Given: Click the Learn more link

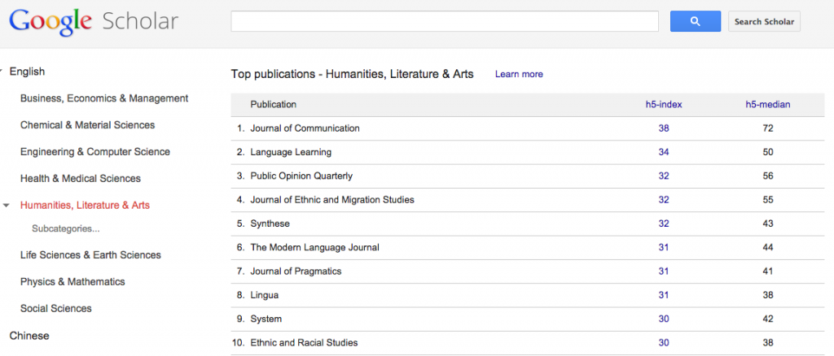Looking at the screenshot, I should click(x=519, y=74).
